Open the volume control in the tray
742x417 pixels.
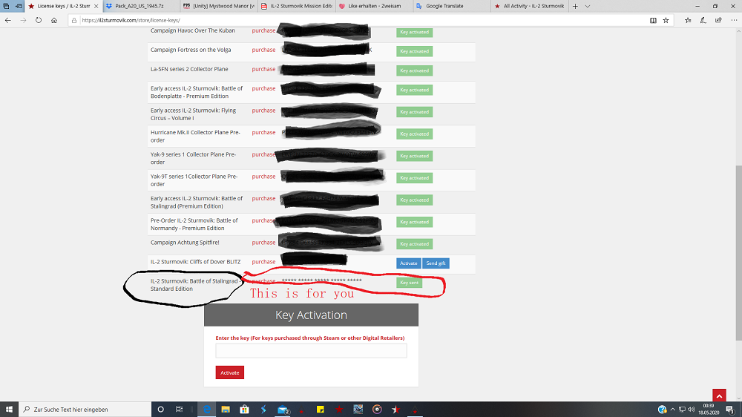(692, 410)
